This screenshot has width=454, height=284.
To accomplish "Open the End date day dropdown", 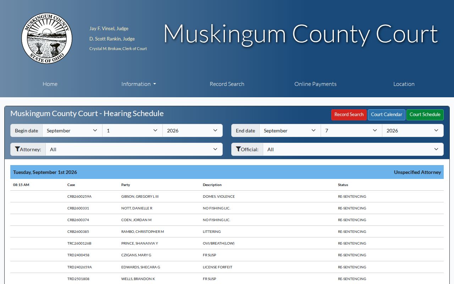I will [x=351, y=131].
